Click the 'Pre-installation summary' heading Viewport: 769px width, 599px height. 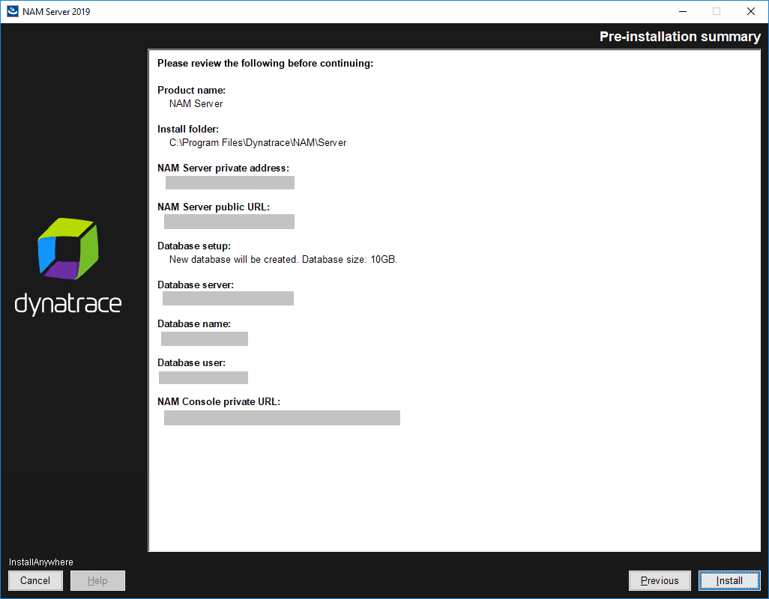coord(680,37)
